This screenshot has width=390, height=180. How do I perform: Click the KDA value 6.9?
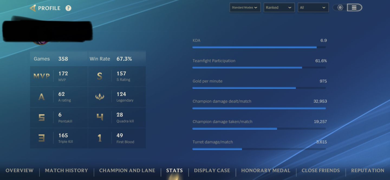324,40
